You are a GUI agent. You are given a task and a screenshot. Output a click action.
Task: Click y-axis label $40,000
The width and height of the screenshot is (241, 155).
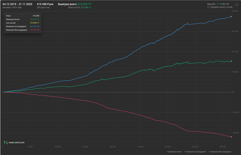coord(235,11)
